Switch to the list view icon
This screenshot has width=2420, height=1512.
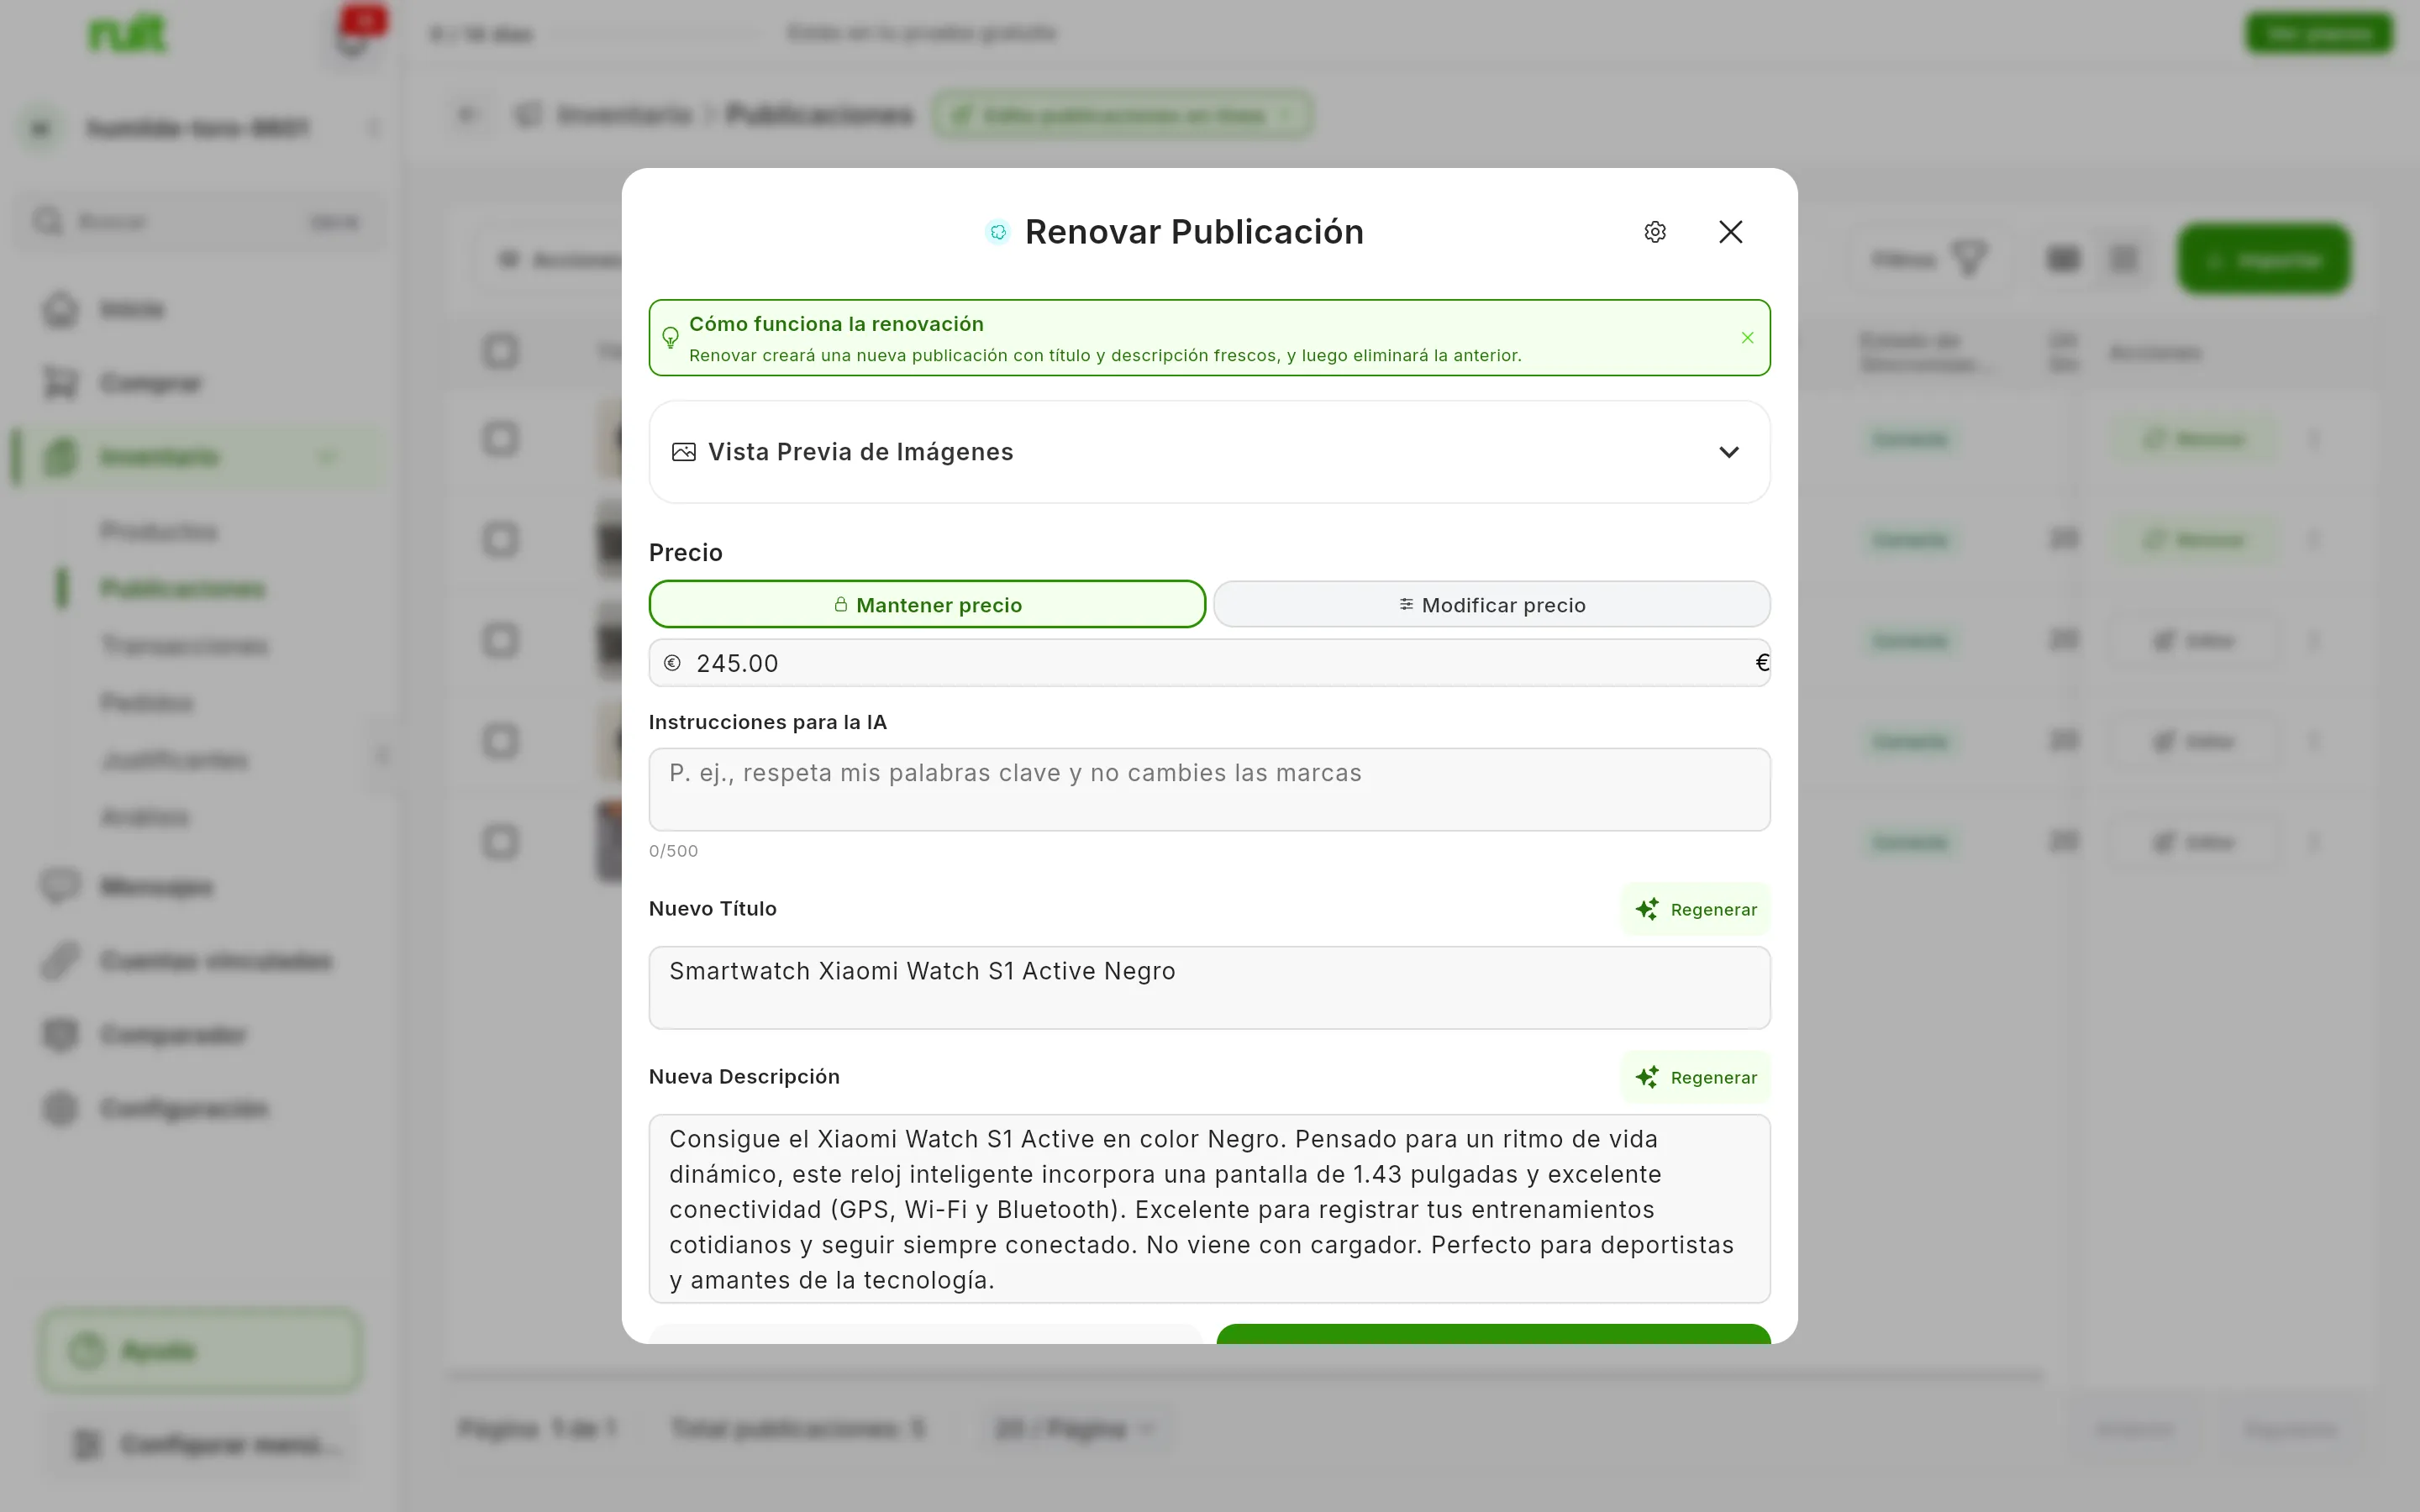pos(2123,259)
